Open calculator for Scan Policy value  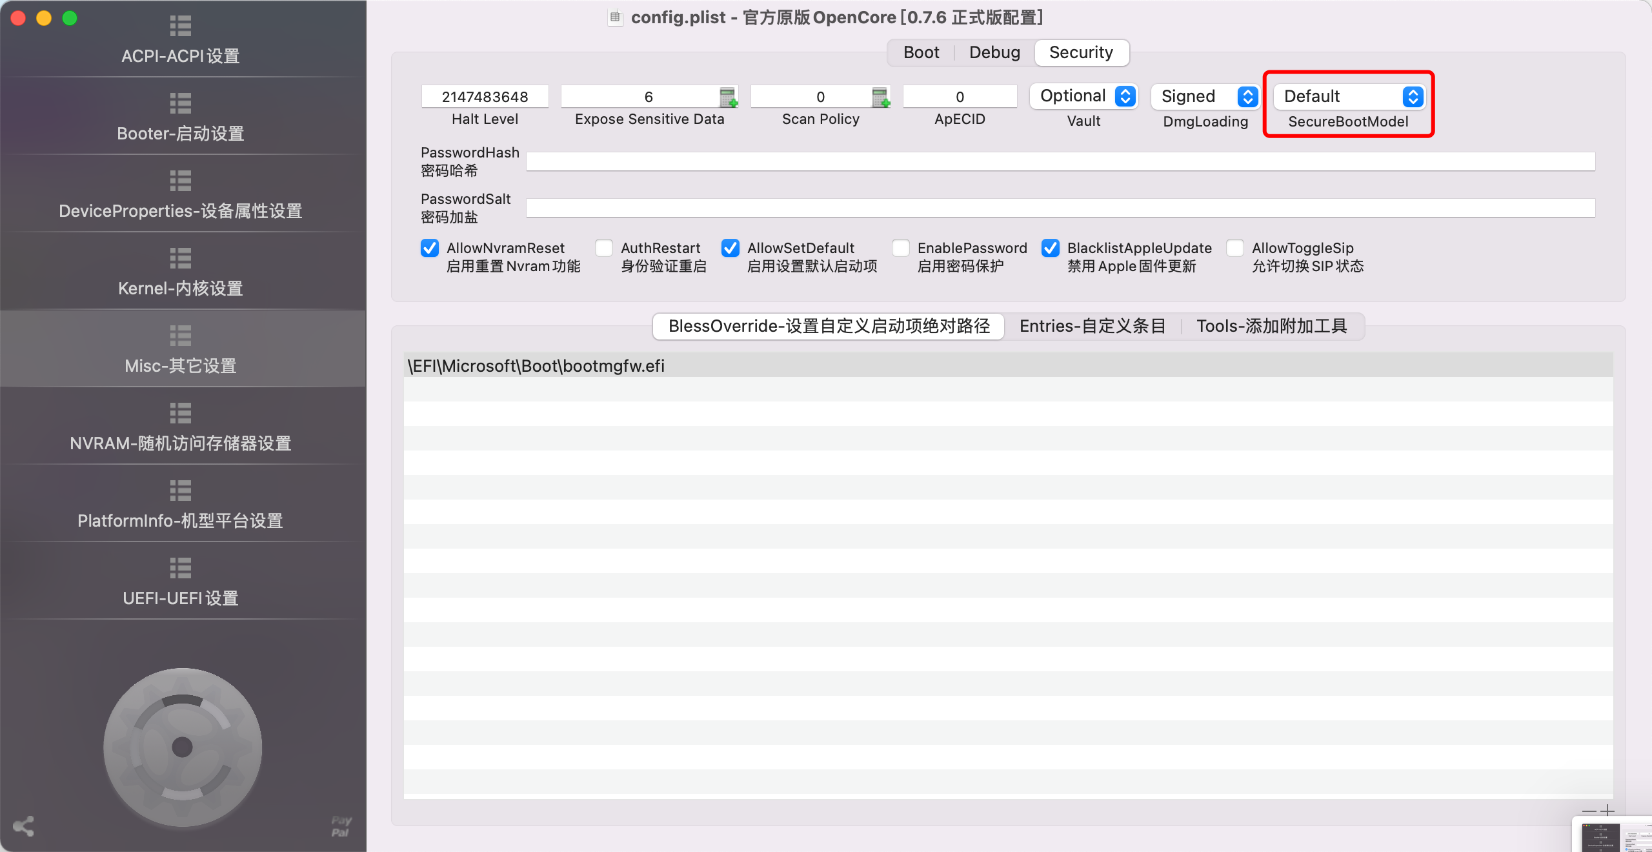coord(881,98)
